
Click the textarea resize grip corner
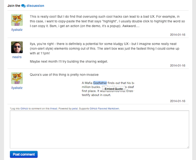tap(188, 147)
